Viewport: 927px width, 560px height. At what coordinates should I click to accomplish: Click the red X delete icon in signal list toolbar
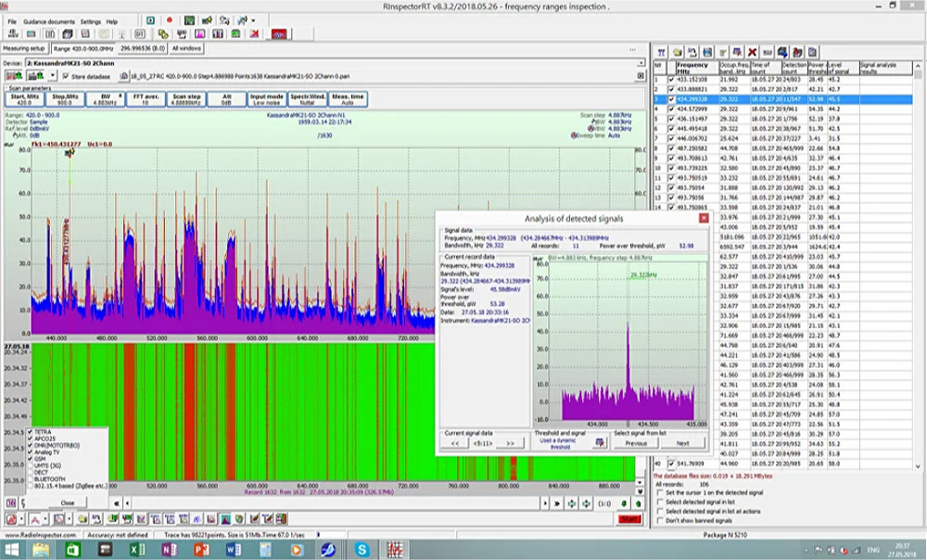(752, 52)
